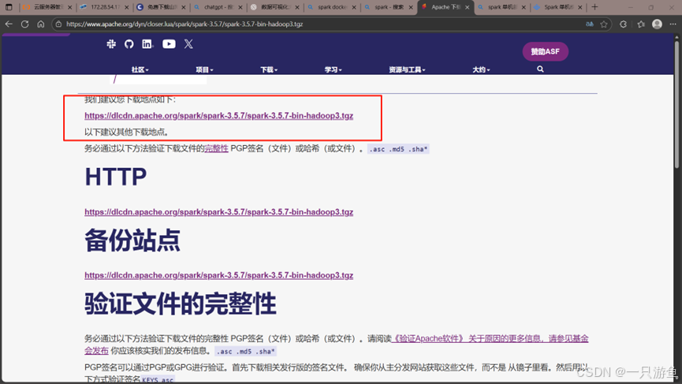The height and width of the screenshot is (384, 682).
Task: Close the Apache download tab
Action: click(x=467, y=7)
